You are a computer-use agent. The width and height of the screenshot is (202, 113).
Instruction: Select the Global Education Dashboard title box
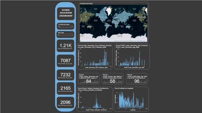click(x=66, y=14)
